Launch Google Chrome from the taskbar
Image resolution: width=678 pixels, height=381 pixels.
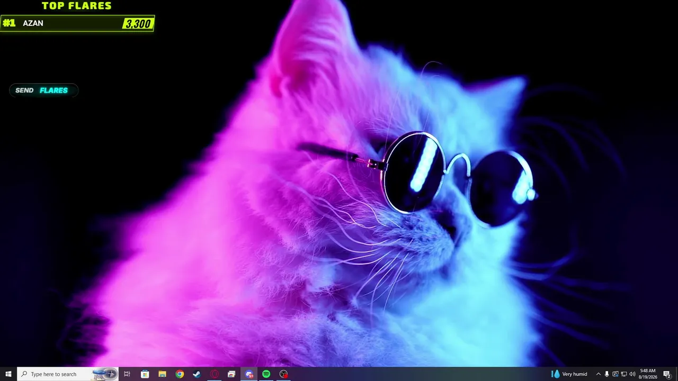click(180, 374)
